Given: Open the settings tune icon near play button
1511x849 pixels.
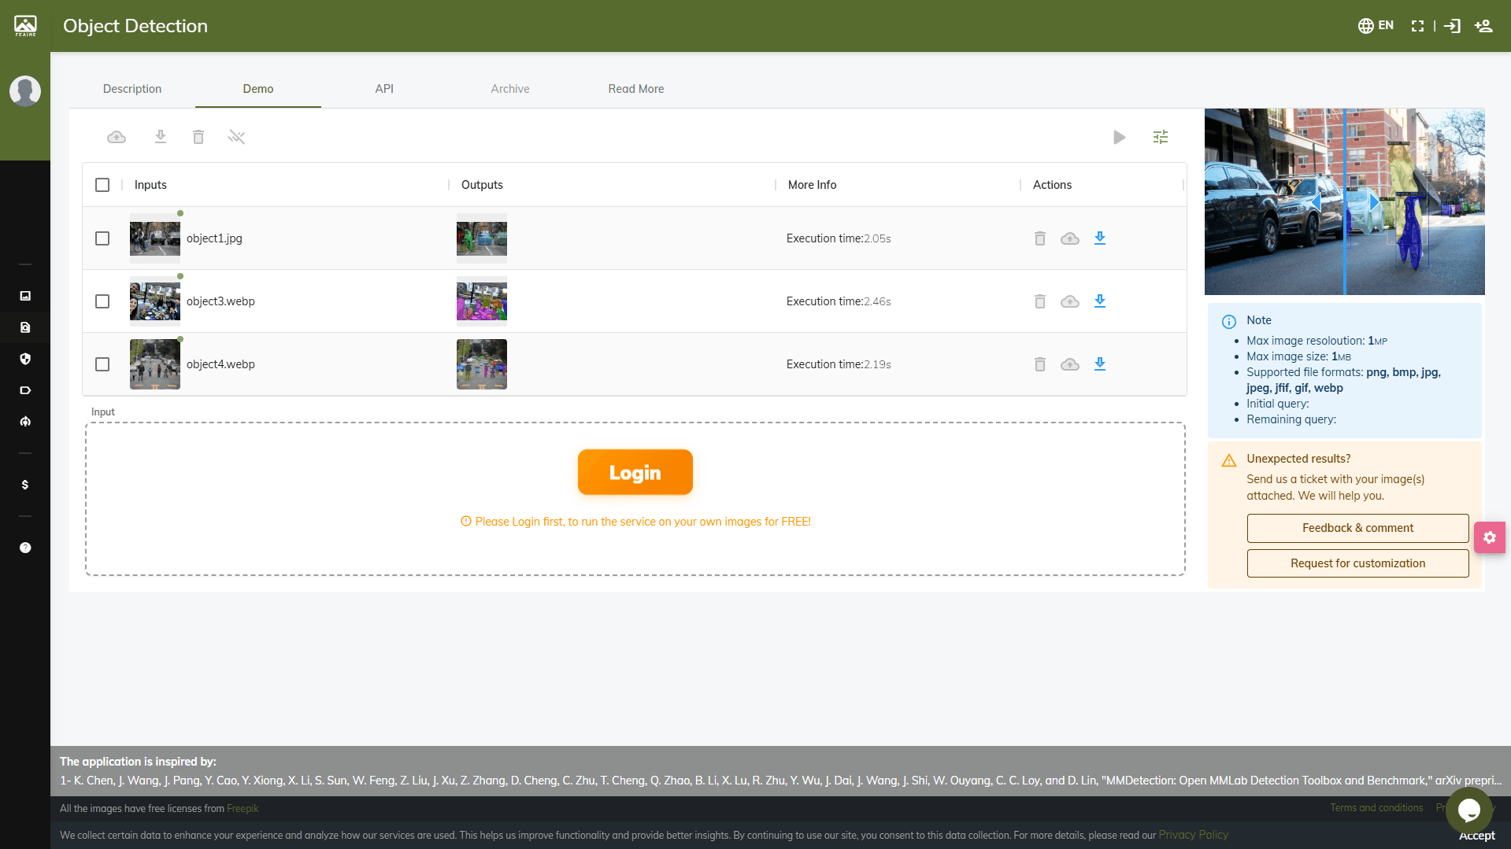Looking at the screenshot, I should [x=1160, y=137].
